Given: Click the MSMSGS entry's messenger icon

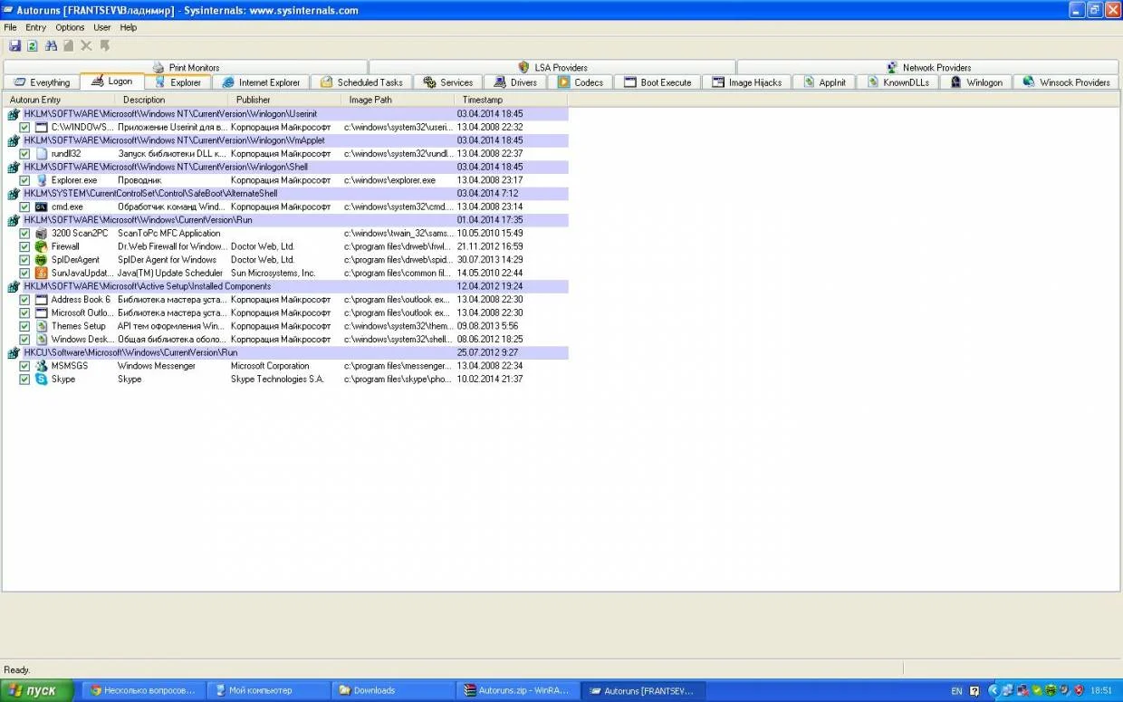Looking at the screenshot, I should [x=42, y=366].
